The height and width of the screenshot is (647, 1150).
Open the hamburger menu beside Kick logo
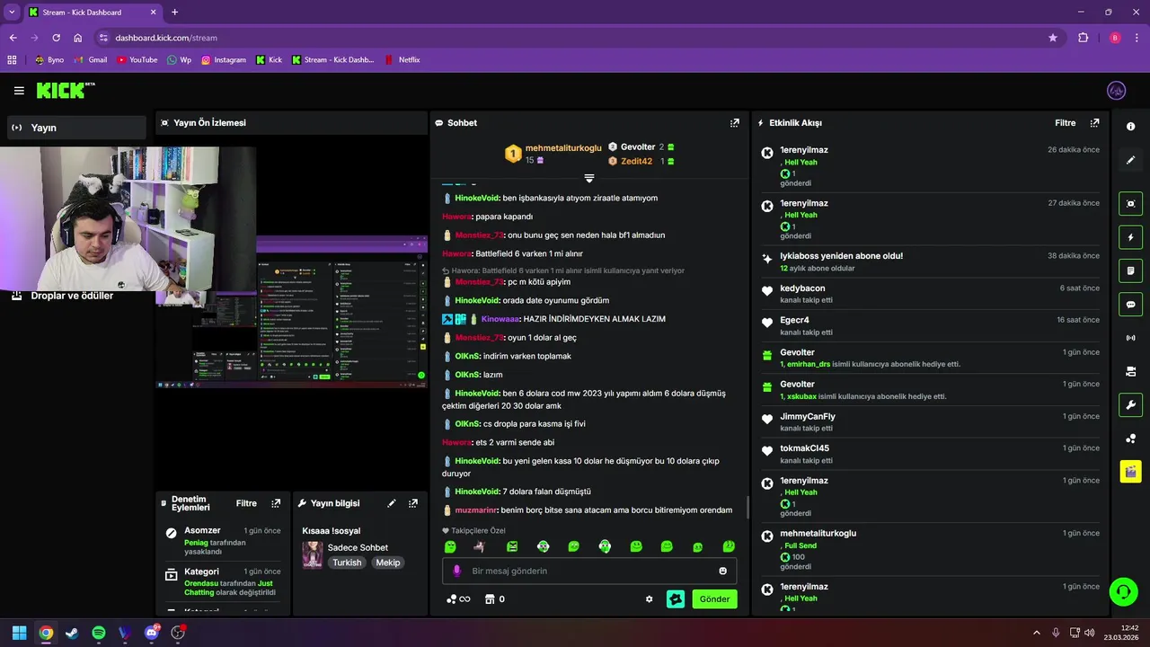pos(19,91)
